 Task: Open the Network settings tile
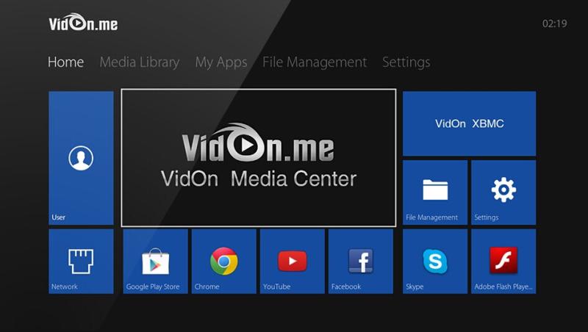[x=81, y=261]
